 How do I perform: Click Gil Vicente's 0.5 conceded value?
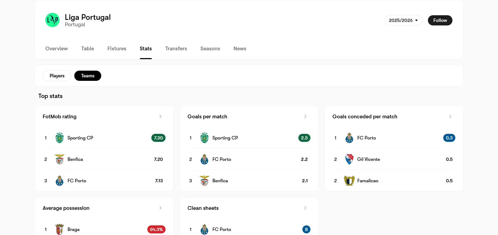coord(449,159)
